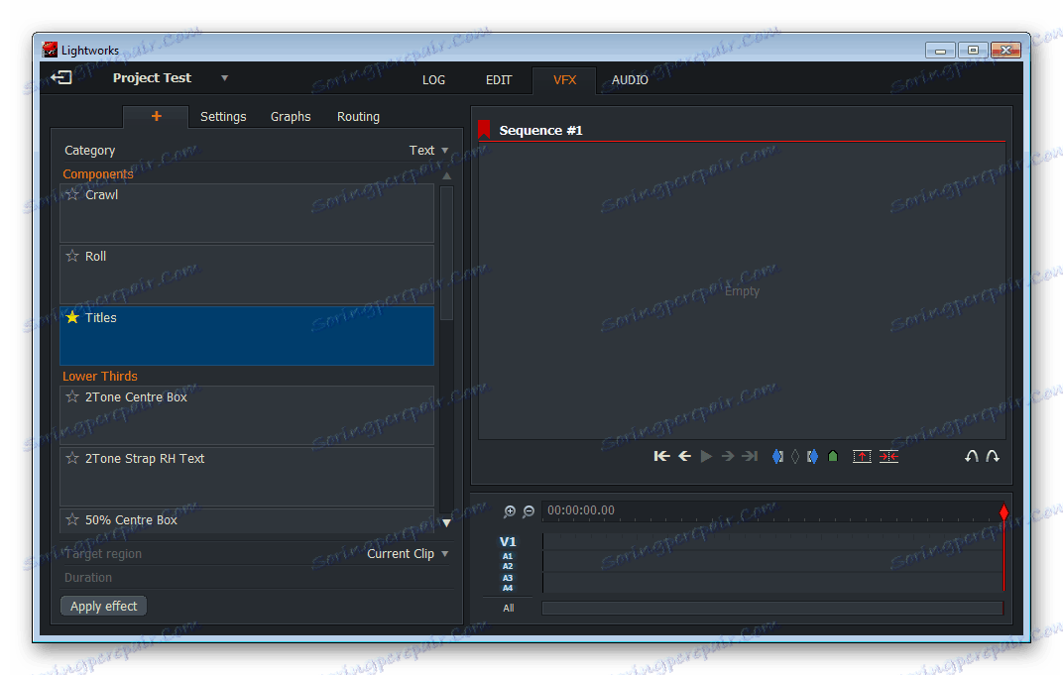1063x675 pixels.
Task: Toggle the A2 audio track label
Action: [x=508, y=567]
